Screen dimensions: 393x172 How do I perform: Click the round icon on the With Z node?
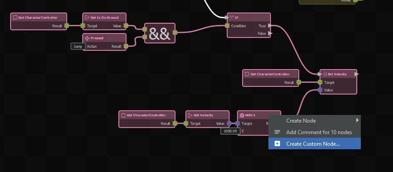click(x=242, y=115)
